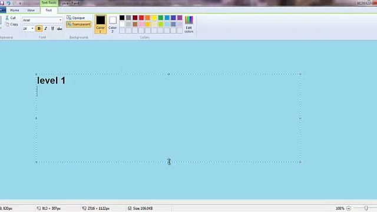Click the 100% zoom level text
The height and width of the screenshot is (212, 377).
pyautogui.click(x=340, y=208)
